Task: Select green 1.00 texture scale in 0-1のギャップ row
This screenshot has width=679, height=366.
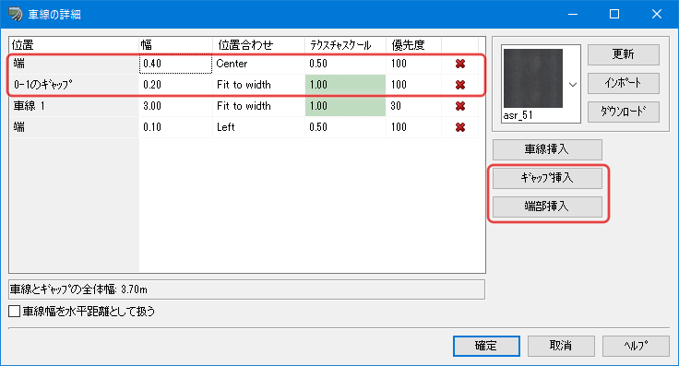Action: tap(345, 85)
